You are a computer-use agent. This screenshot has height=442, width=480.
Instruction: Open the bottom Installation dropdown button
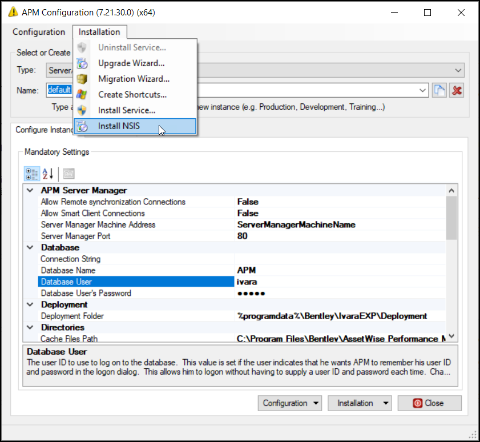click(360, 403)
